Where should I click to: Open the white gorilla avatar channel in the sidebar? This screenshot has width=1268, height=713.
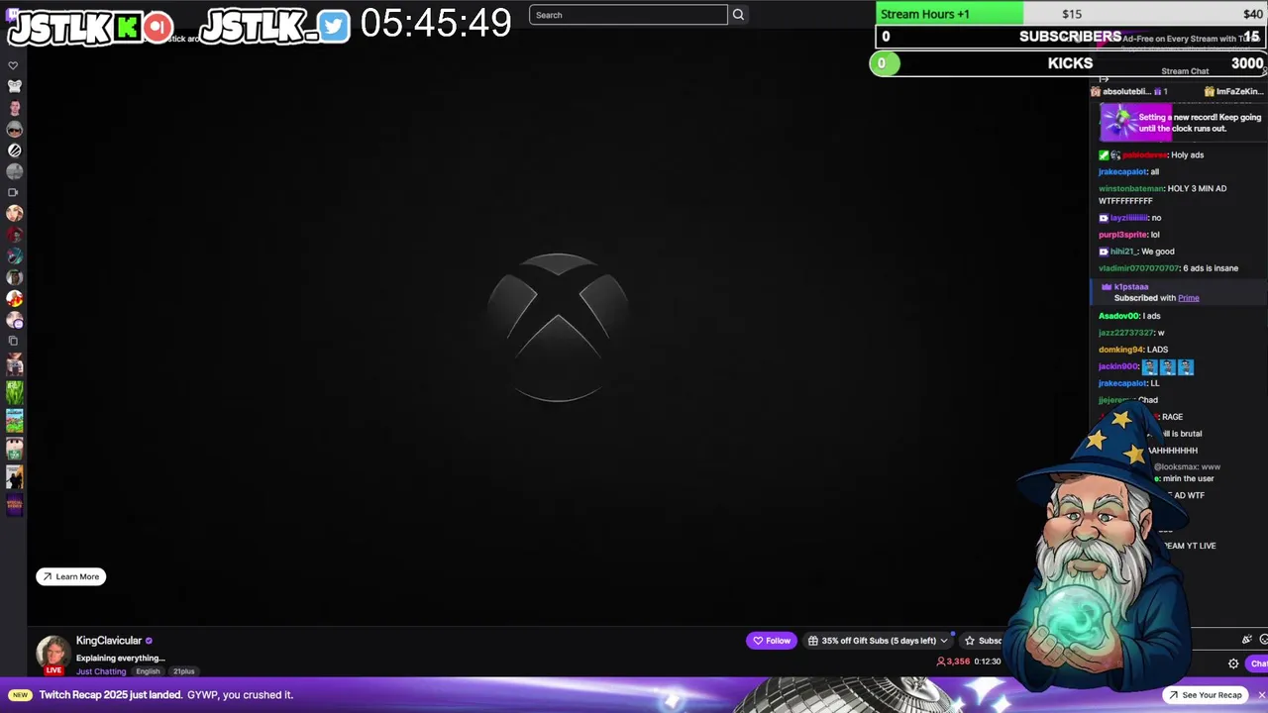point(14,86)
